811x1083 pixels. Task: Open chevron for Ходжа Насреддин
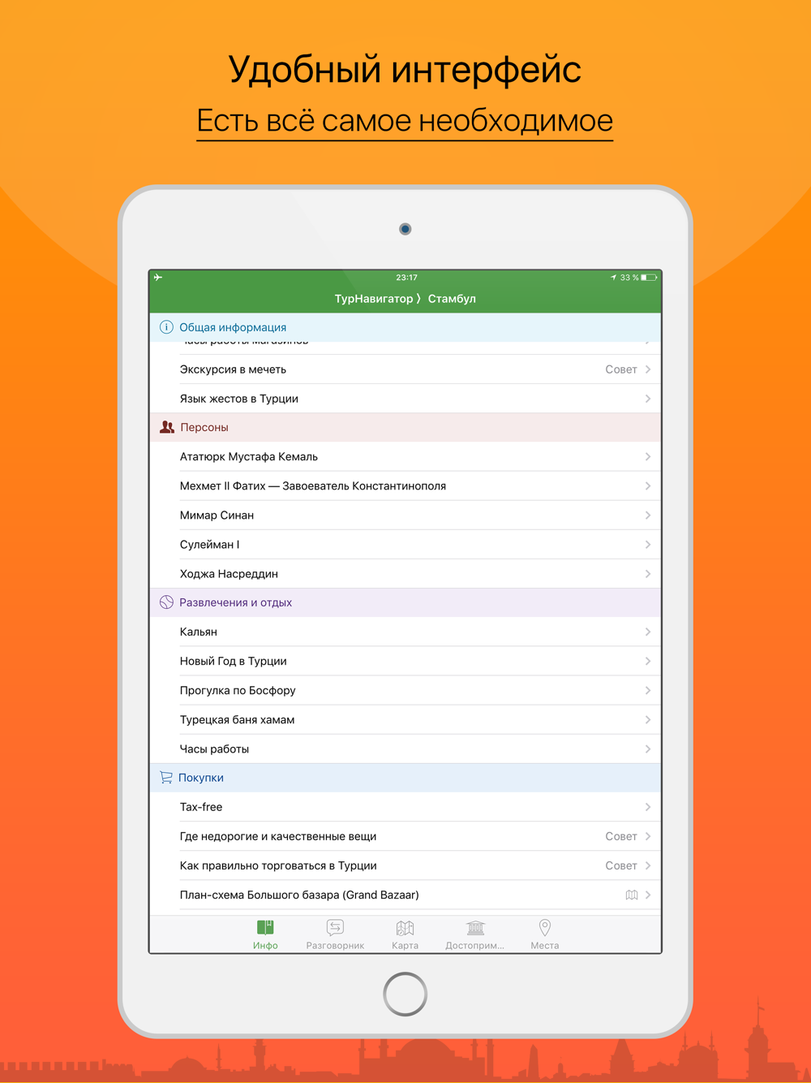click(648, 573)
